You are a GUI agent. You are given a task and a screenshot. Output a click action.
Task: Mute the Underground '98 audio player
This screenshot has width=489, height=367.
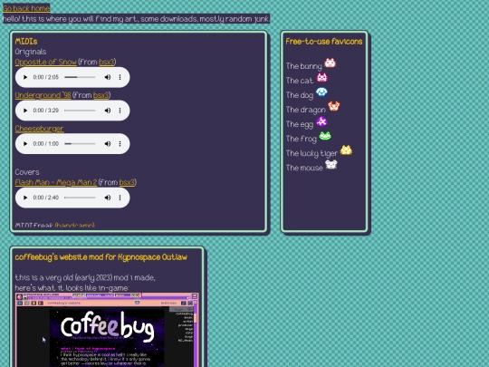click(x=108, y=111)
